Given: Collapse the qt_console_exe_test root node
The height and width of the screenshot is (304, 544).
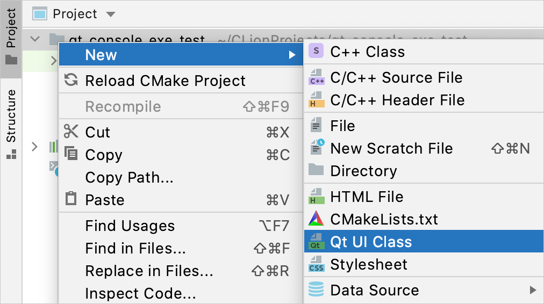Looking at the screenshot, I should click(x=35, y=39).
